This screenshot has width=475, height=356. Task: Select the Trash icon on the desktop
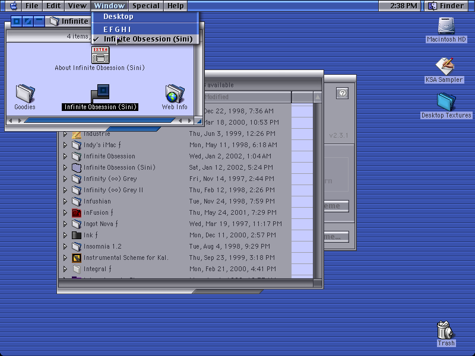point(445,330)
